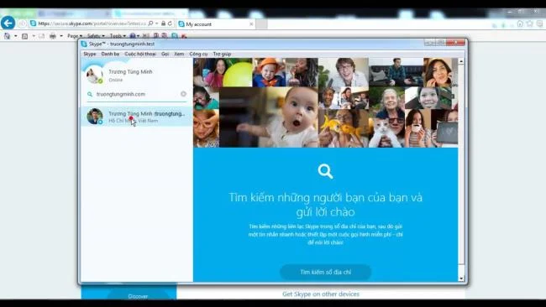Click Get Skype on other devices link
The height and width of the screenshot is (307, 546).
[321, 294]
